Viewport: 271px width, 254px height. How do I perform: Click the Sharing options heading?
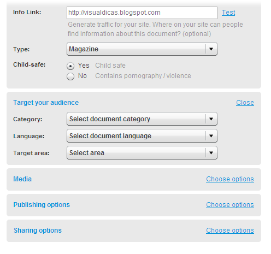click(38, 231)
